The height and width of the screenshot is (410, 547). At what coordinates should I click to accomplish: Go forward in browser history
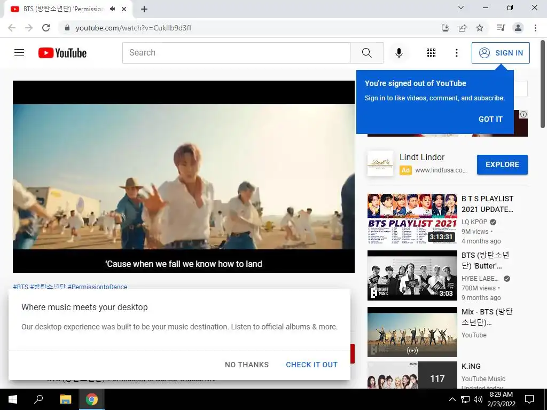click(x=29, y=28)
